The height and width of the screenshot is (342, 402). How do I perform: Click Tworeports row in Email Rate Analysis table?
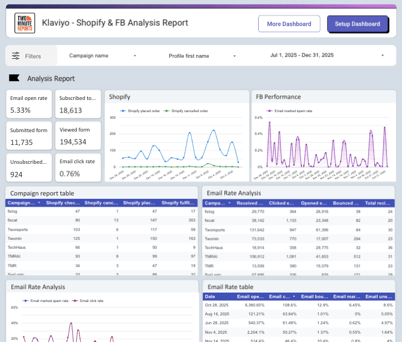298,230
